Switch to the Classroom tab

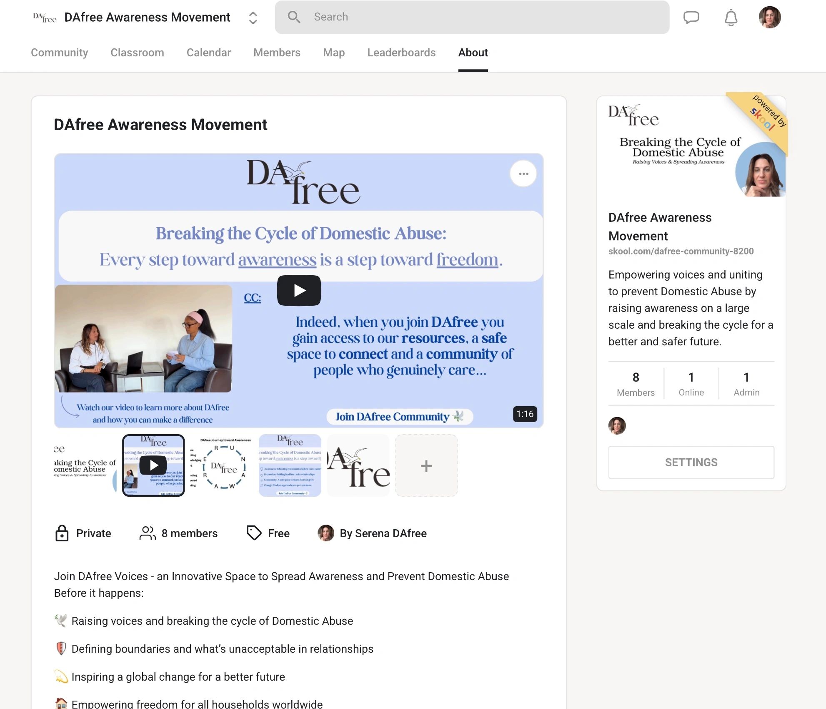[137, 53]
